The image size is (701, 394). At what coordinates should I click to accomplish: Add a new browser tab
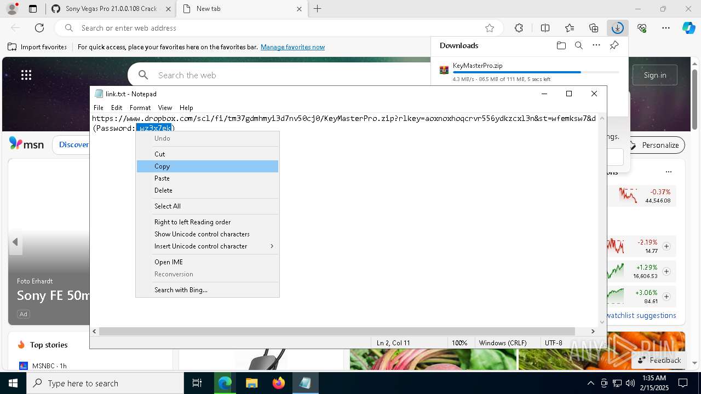[317, 9]
